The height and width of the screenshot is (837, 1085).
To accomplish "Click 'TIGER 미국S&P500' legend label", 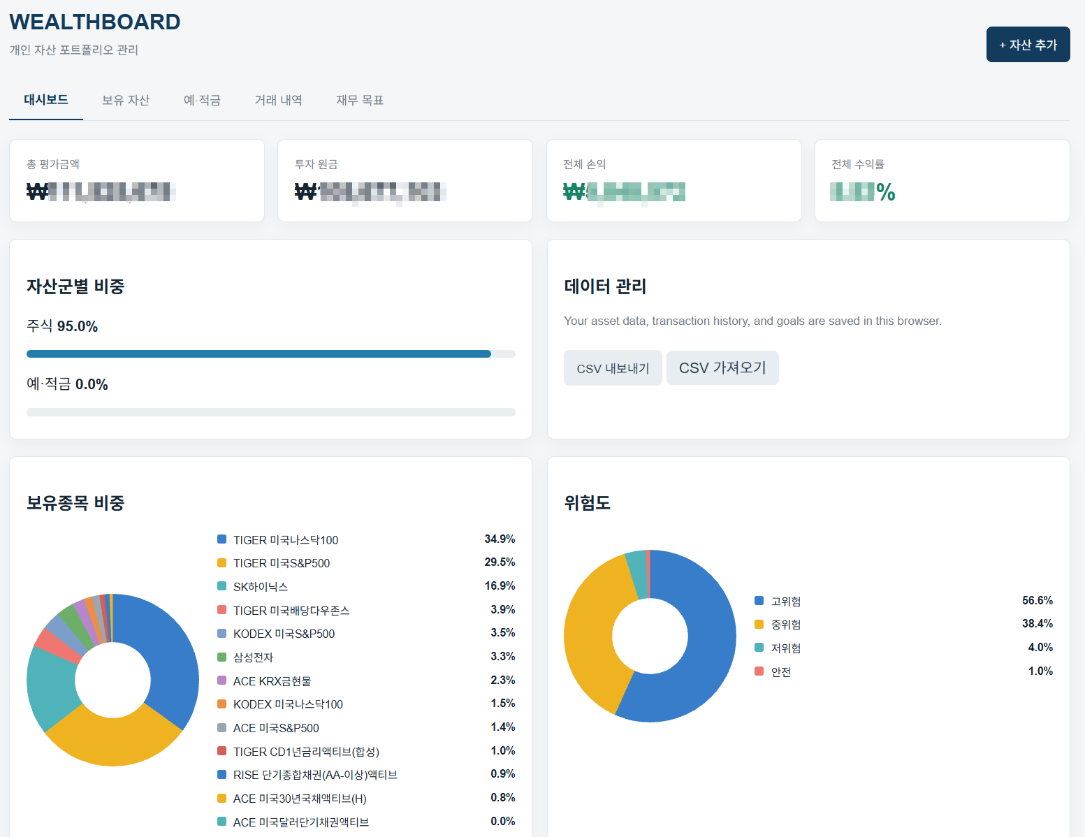I will pyautogui.click(x=282, y=563).
